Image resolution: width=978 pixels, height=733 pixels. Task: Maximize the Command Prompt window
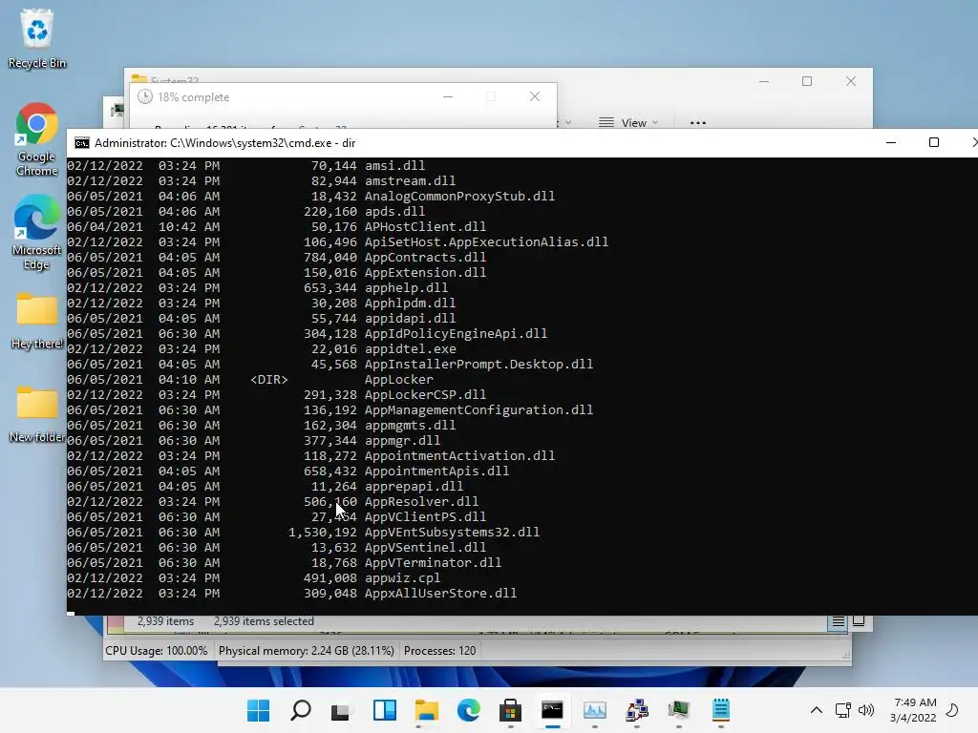[x=934, y=143]
